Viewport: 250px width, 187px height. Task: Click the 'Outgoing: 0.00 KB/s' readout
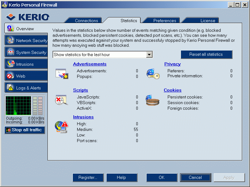(x=25, y=118)
